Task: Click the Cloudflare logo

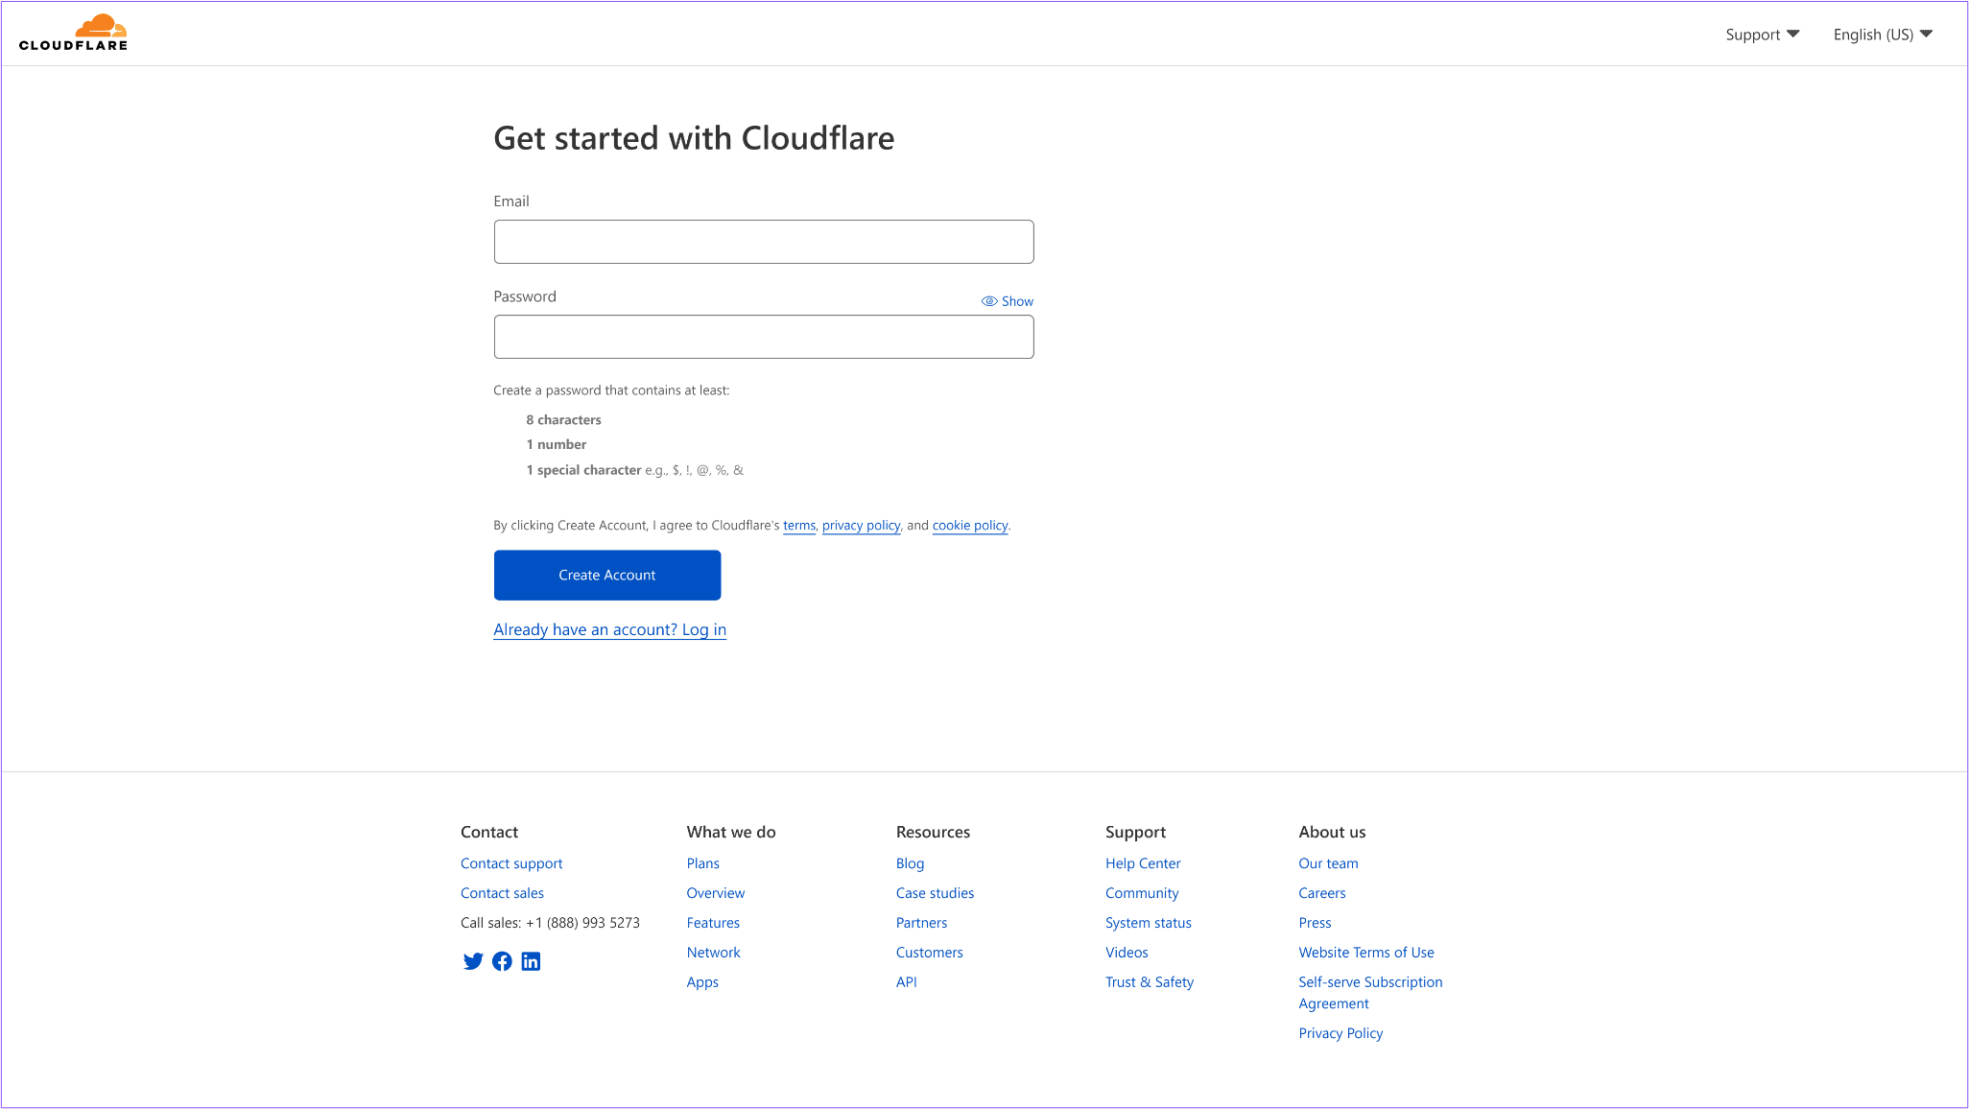Action: tap(73, 33)
